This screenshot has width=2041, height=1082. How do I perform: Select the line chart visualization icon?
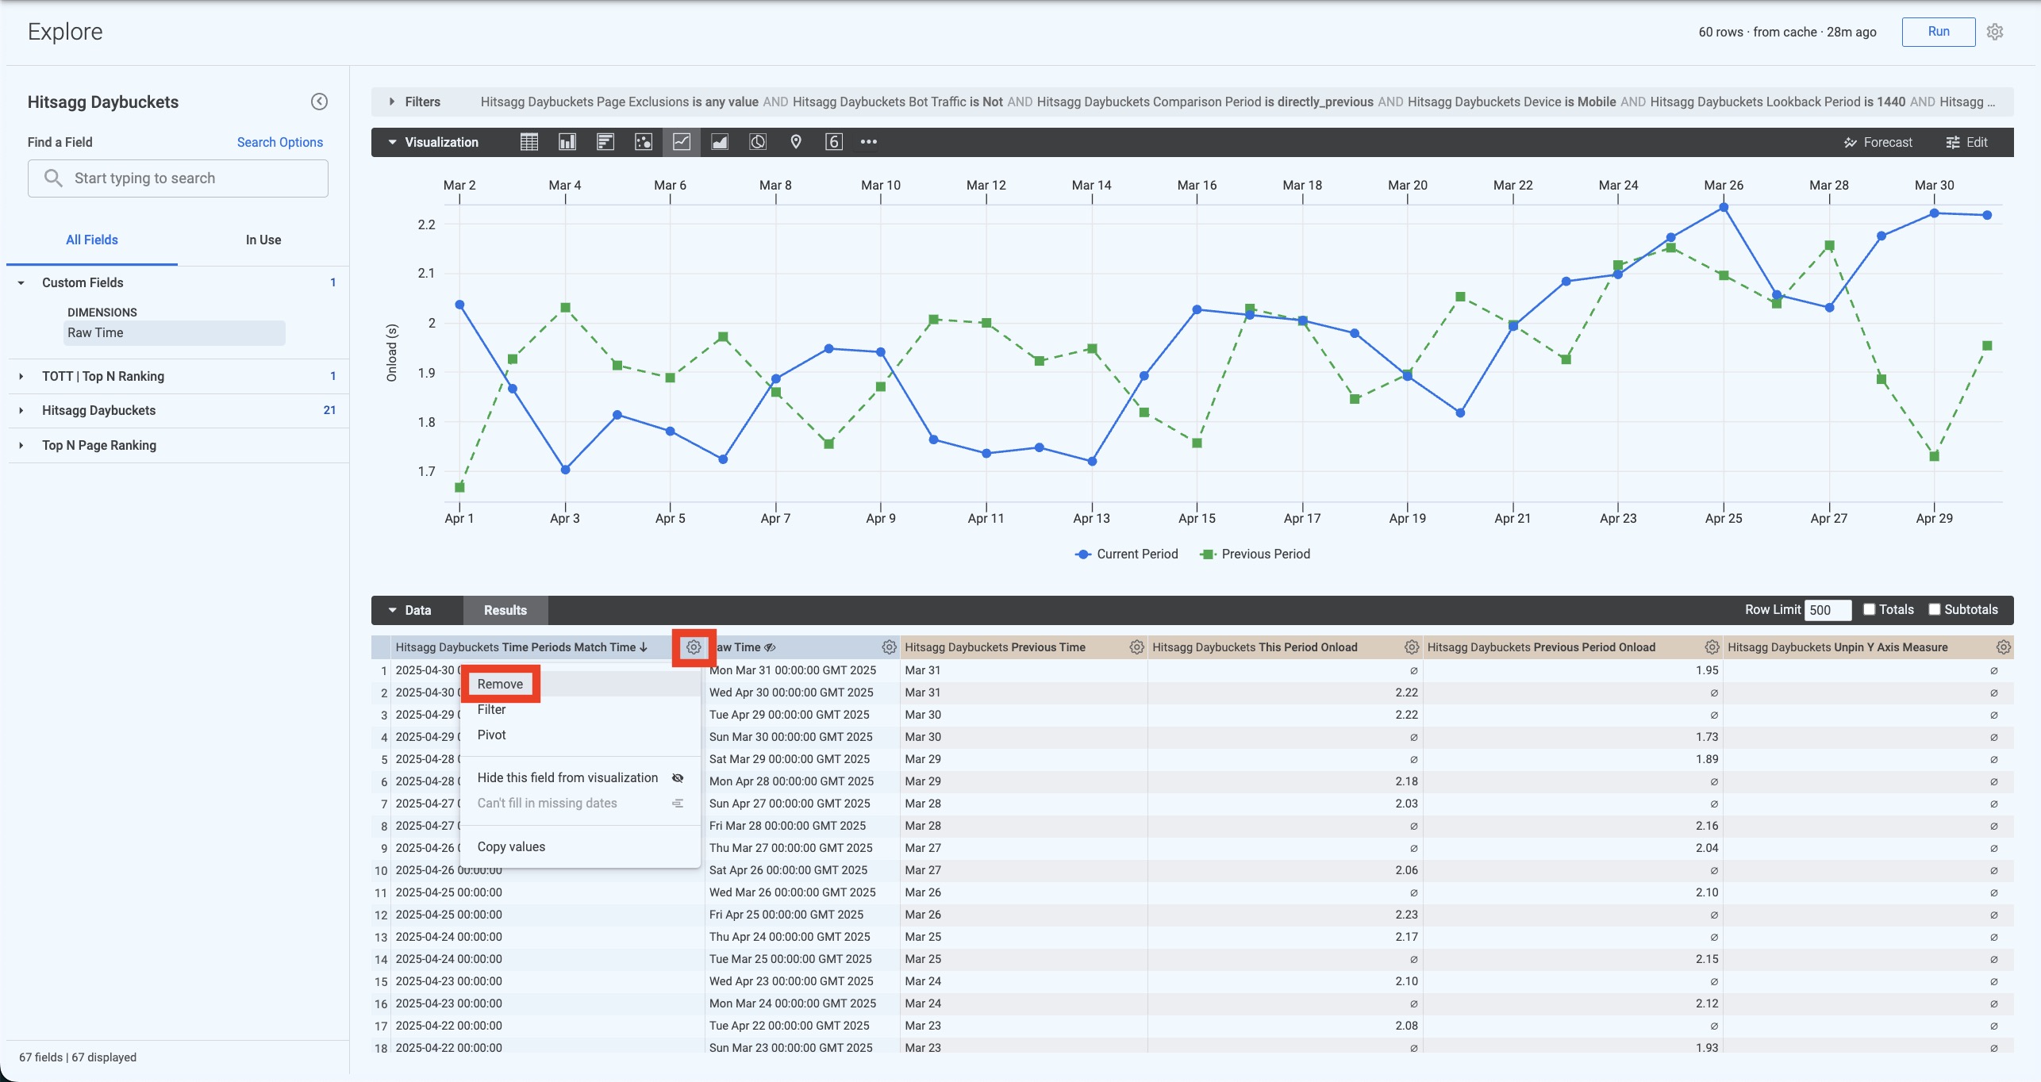click(681, 142)
